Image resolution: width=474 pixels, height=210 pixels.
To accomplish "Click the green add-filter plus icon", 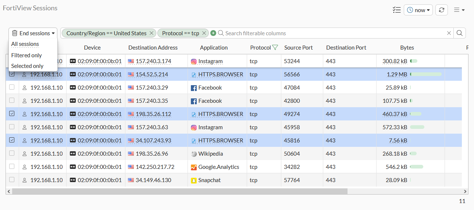I will point(213,33).
